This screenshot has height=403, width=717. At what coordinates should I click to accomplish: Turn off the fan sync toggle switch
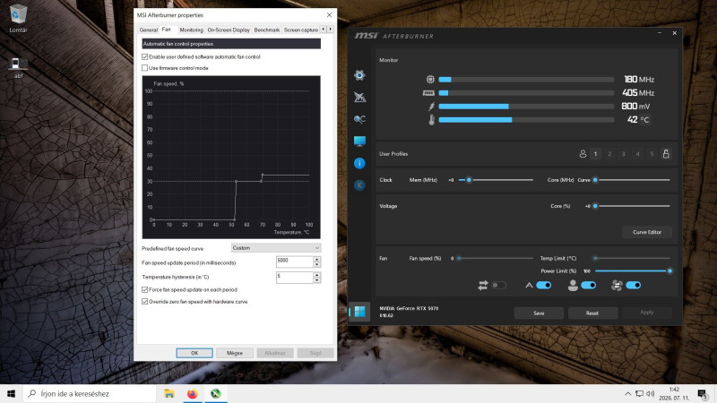point(634,286)
